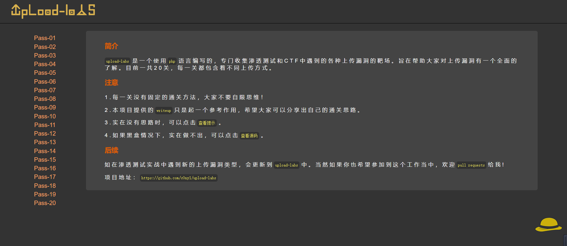Navigate to Pass-12
567x246 pixels.
tap(45, 134)
